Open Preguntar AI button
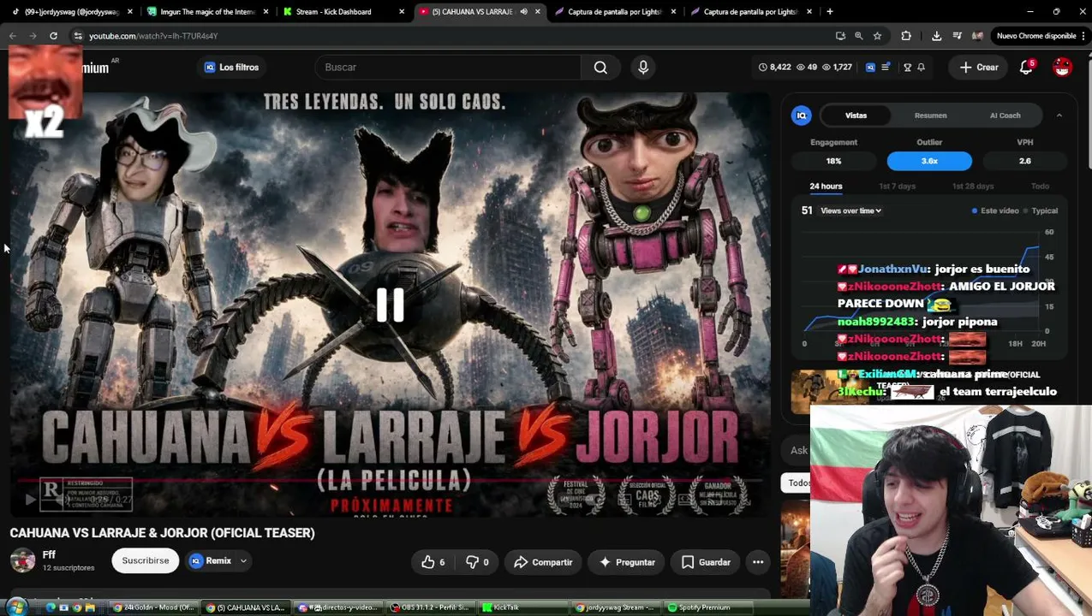 coord(627,562)
